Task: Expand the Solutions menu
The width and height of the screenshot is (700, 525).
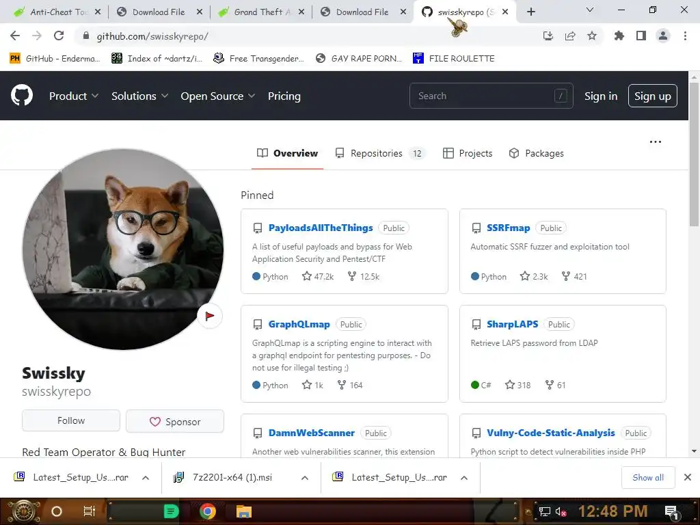Action: (139, 96)
